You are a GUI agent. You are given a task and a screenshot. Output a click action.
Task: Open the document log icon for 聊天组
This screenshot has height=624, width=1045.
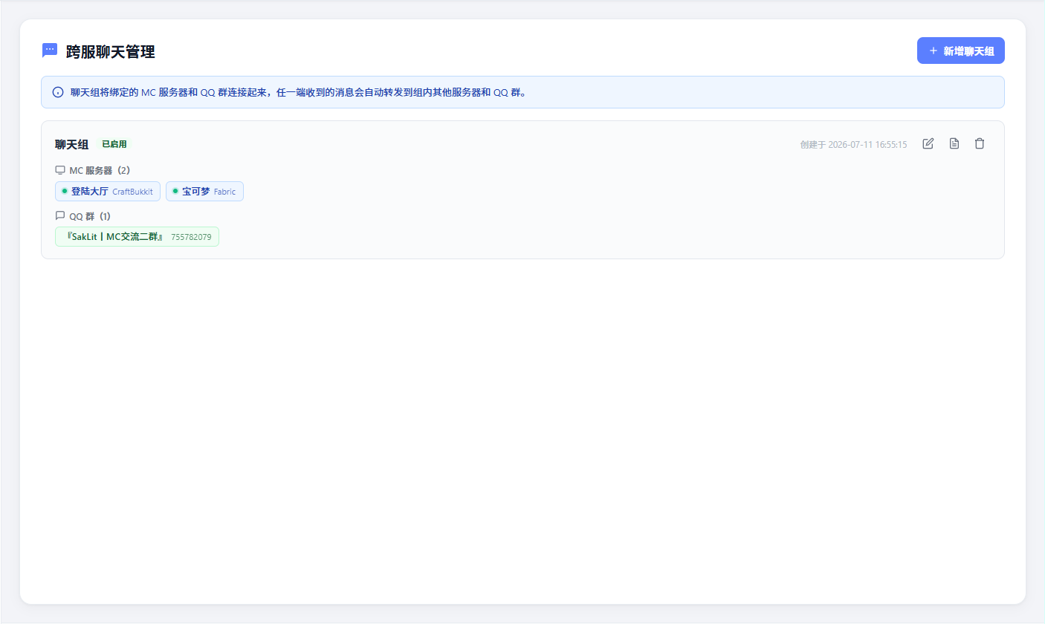pos(954,143)
